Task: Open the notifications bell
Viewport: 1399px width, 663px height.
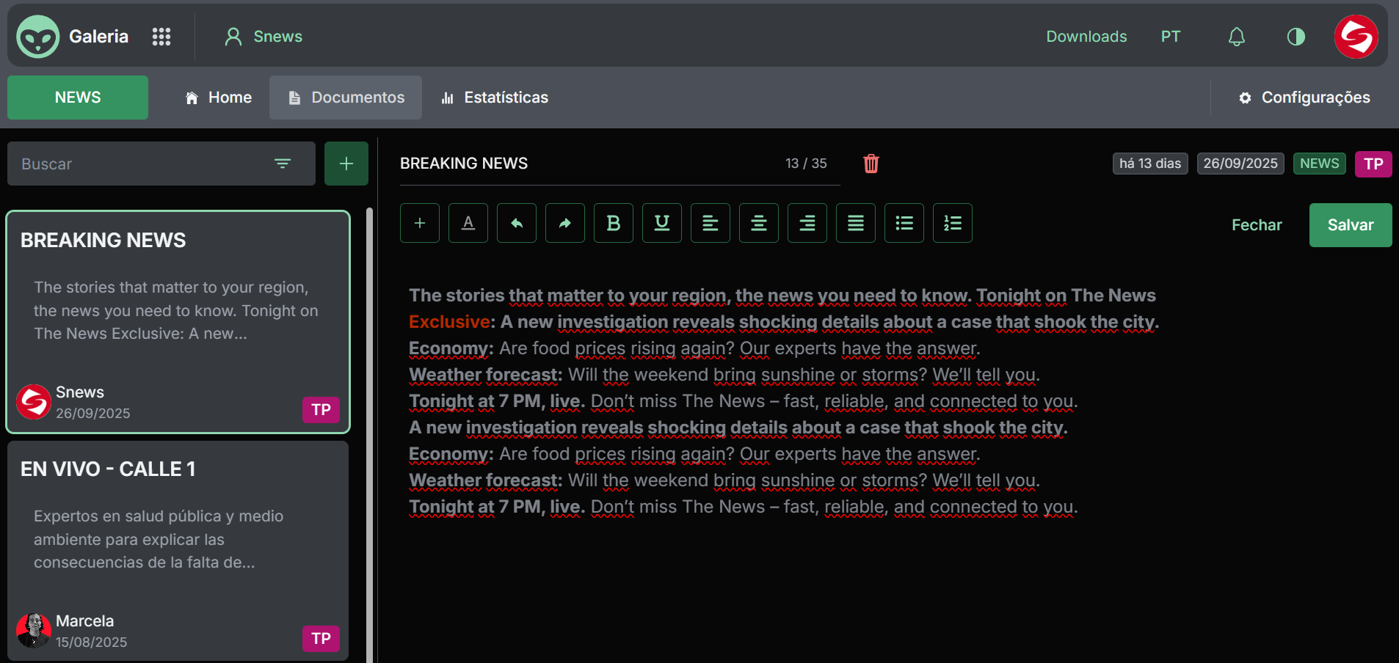Action: pyautogui.click(x=1237, y=37)
